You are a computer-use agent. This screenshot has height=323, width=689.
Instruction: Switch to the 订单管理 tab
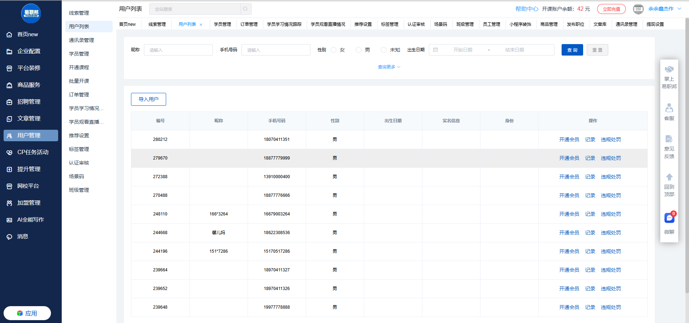click(x=249, y=24)
